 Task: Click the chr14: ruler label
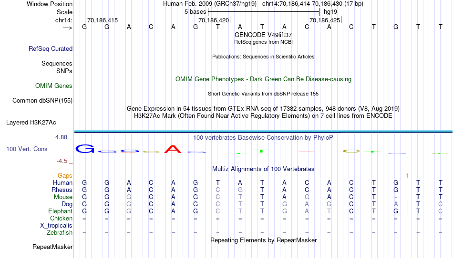click(x=63, y=20)
